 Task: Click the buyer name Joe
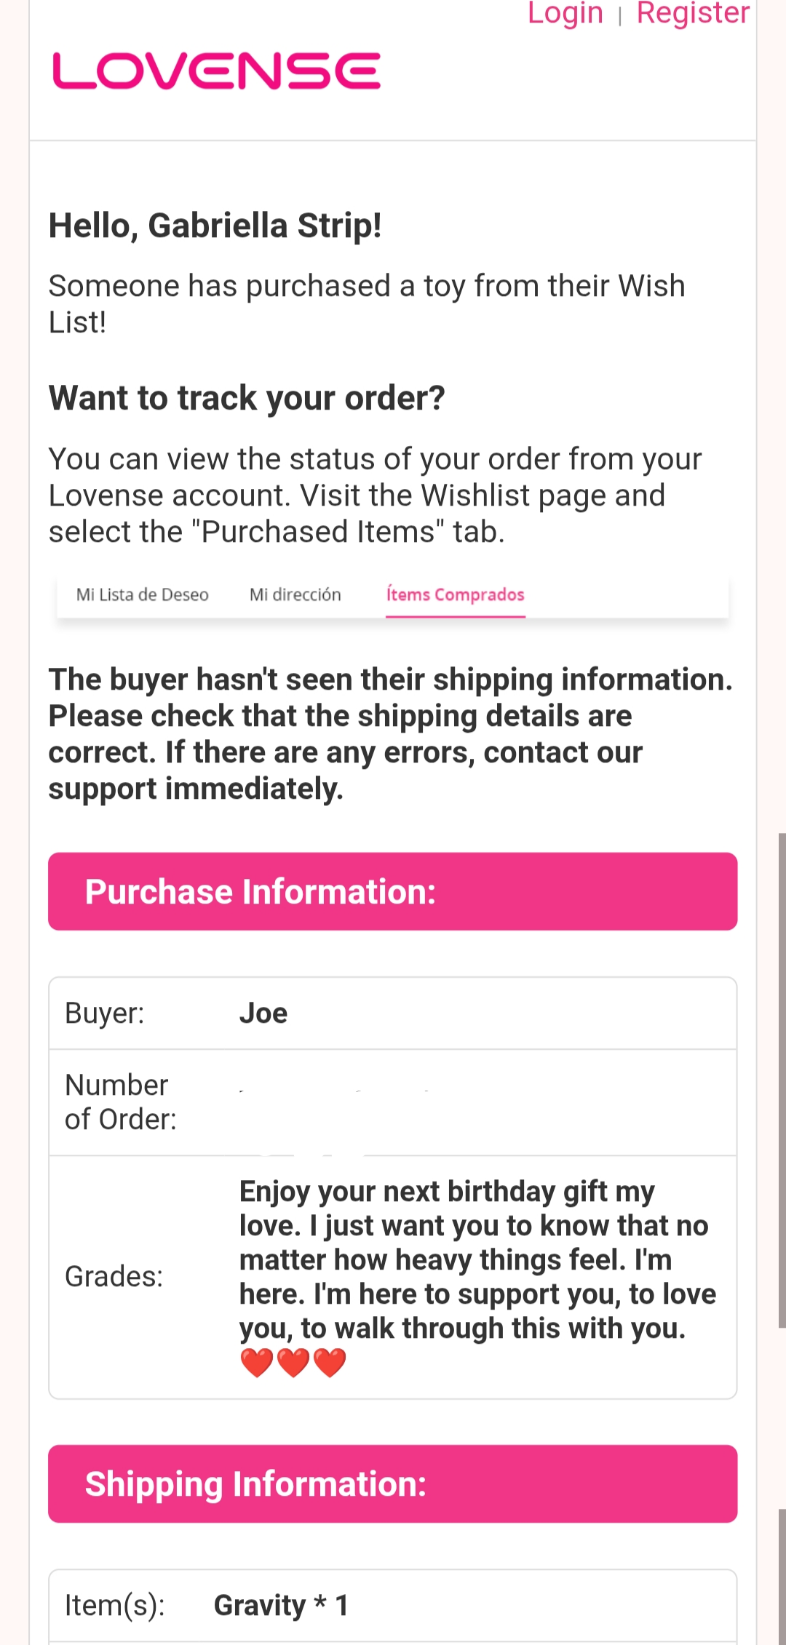coord(263,1013)
